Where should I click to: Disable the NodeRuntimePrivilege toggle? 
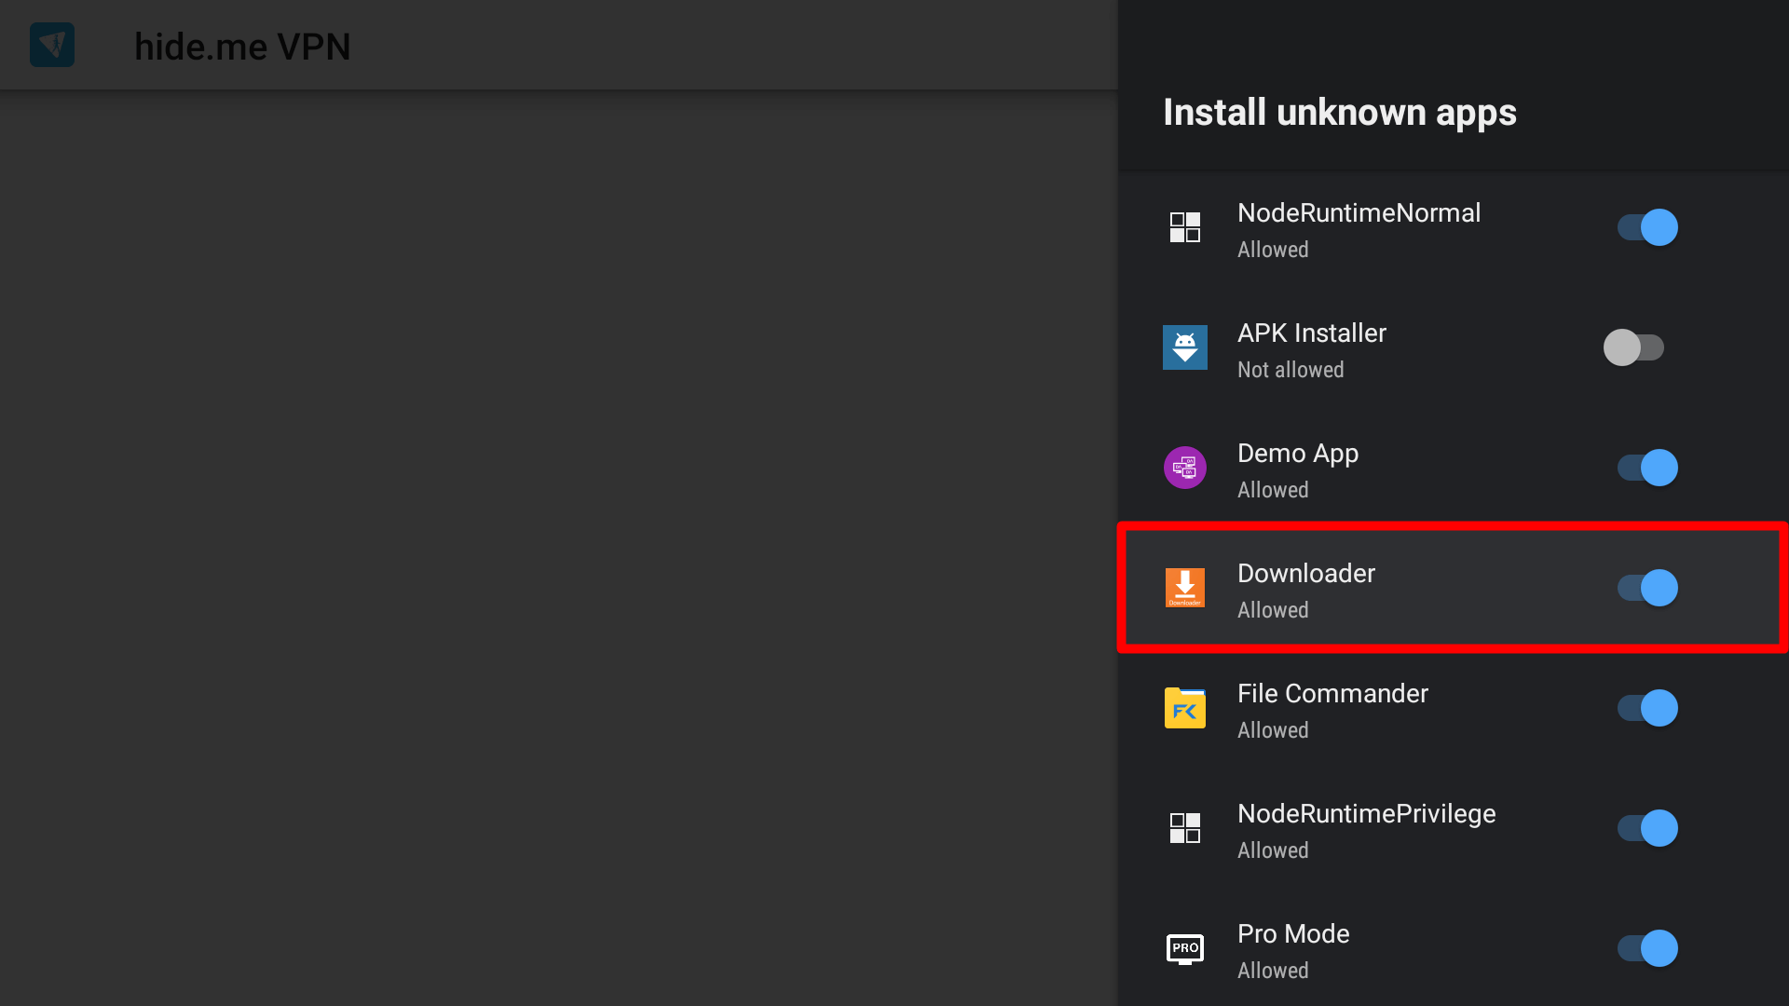point(1647,828)
